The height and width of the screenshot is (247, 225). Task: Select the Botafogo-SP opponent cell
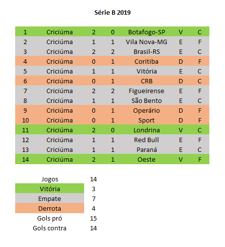pyautogui.click(x=147, y=32)
